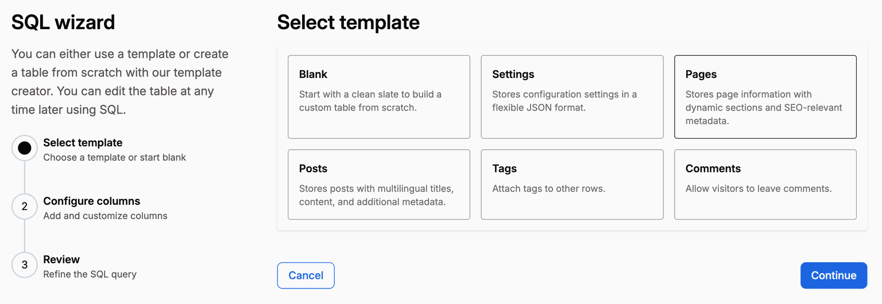Select the Posts template card
The width and height of the screenshot is (882, 304).
tap(378, 185)
